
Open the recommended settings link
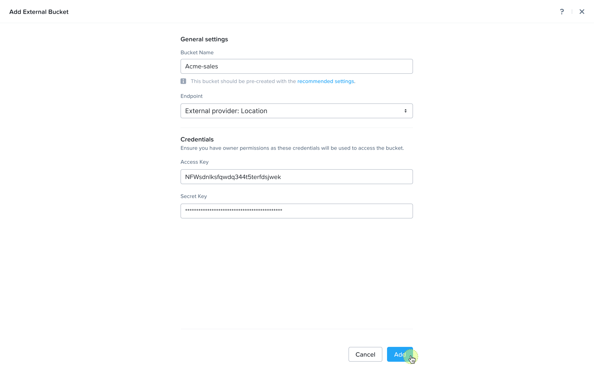pyautogui.click(x=326, y=81)
